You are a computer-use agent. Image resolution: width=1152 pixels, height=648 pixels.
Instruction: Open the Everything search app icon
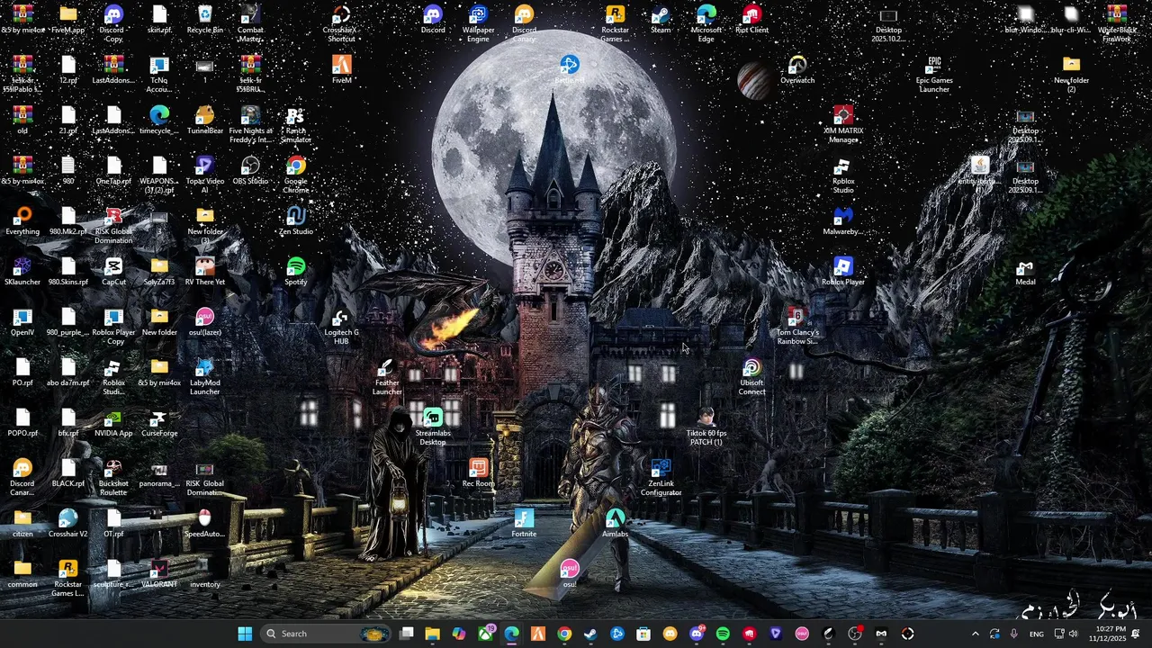[22, 221]
